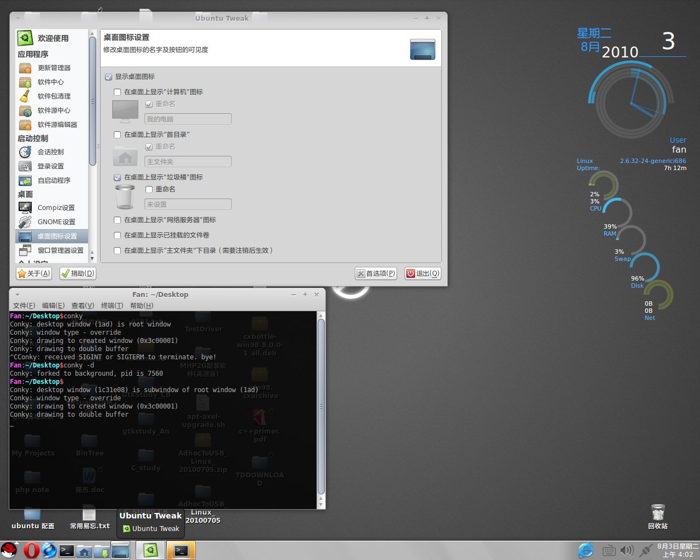The height and width of the screenshot is (560, 700).
Task: Click terminal scrollbar down arrow
Action: pyautogui.click(x=321, y=505)
